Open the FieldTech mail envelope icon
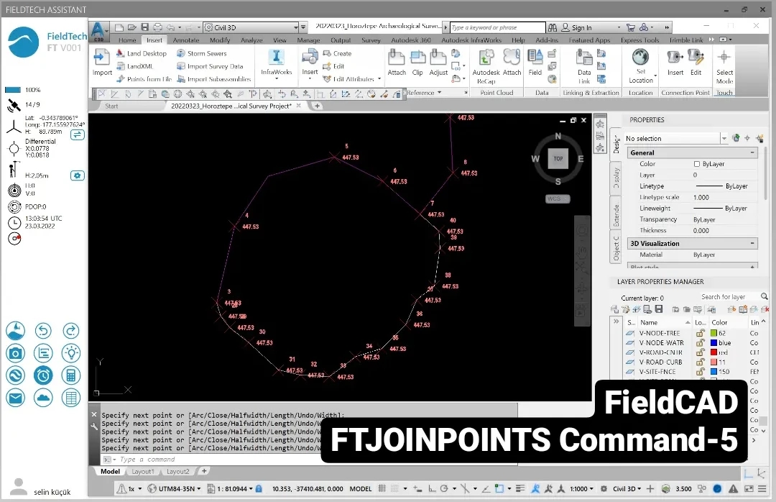The image size is (776, 502). click(x=15, y=398)
